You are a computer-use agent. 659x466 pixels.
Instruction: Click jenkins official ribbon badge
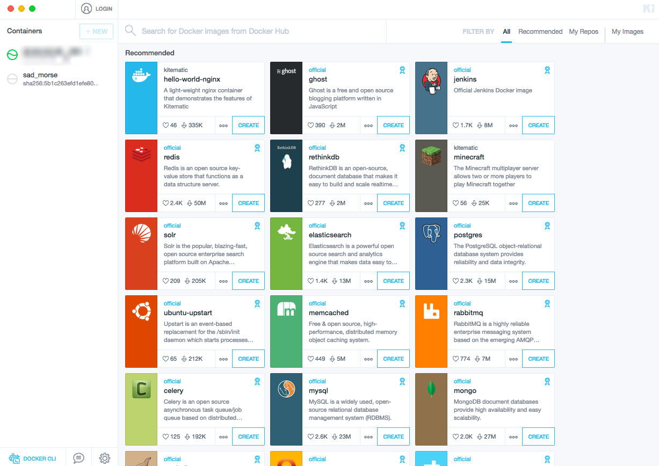tap(547, 70)
